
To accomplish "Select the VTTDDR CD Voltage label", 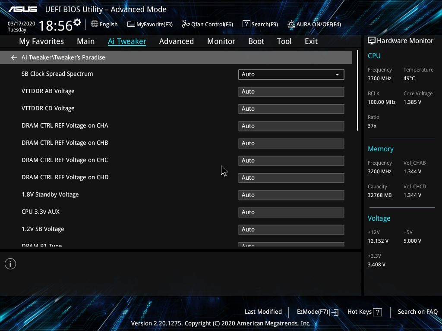I will click(x=48, y=108).
